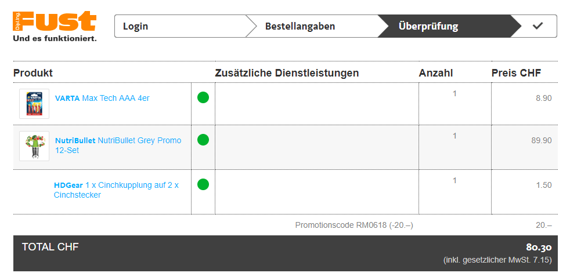Image resolution: width=570 pixels, height=280 pixels.
Task: Click green availability dot for VARTA batteries
Action: (x=203, y=97)
